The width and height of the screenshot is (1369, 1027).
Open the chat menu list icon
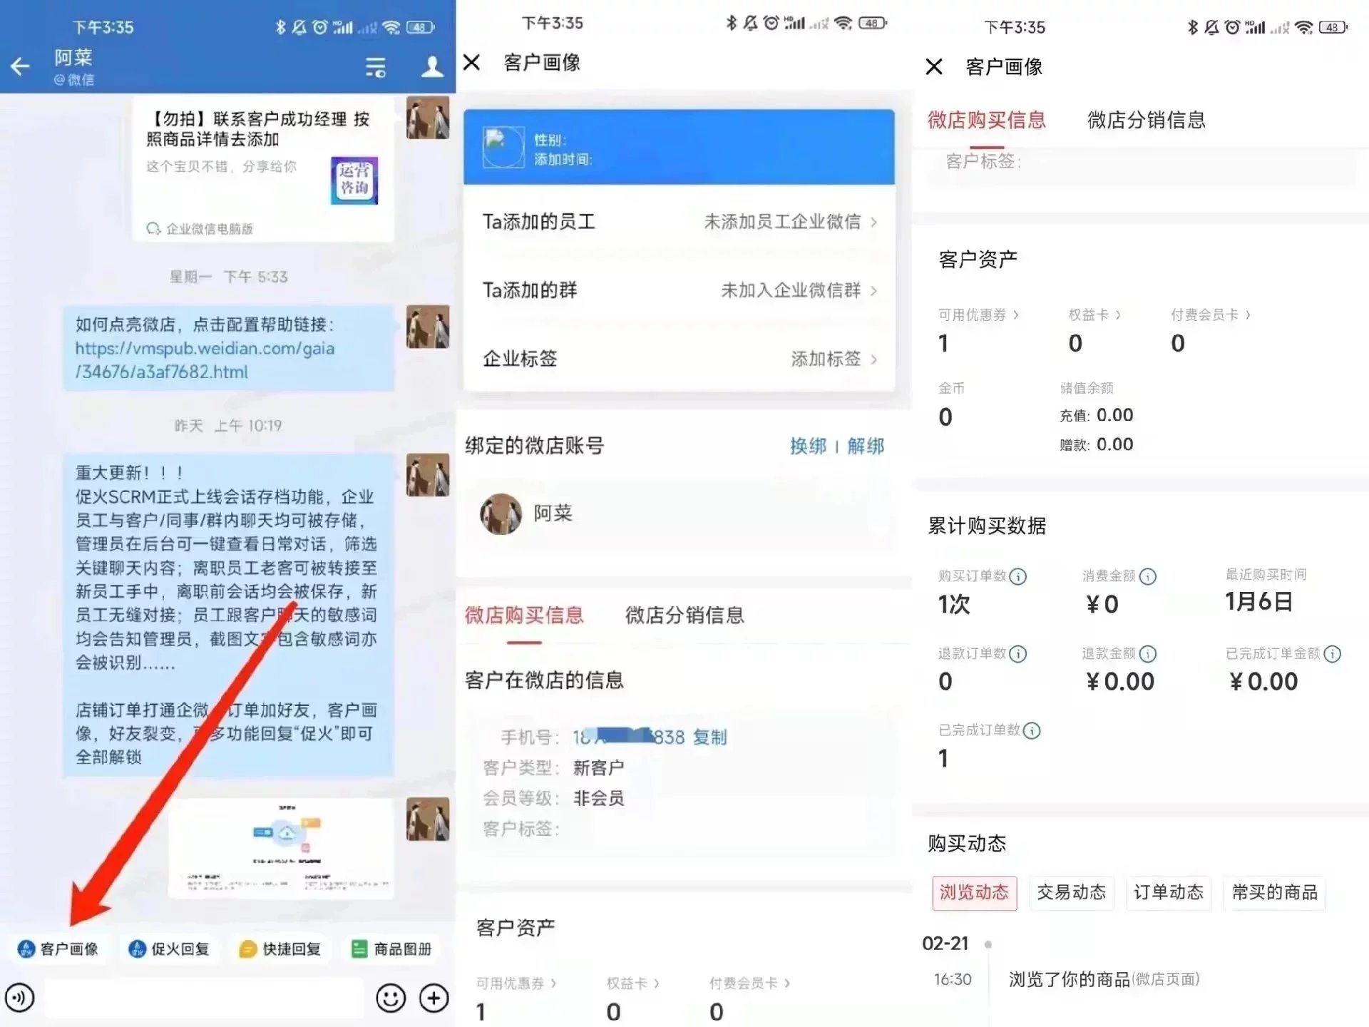tap(375, 67)
